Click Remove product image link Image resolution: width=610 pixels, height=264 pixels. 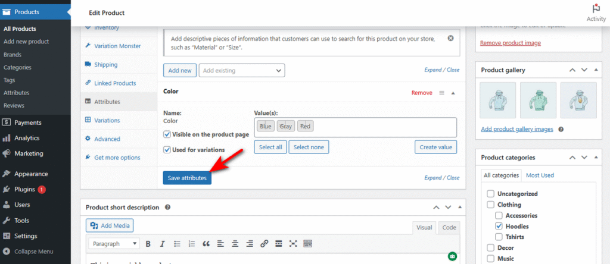tap(511, 43)
